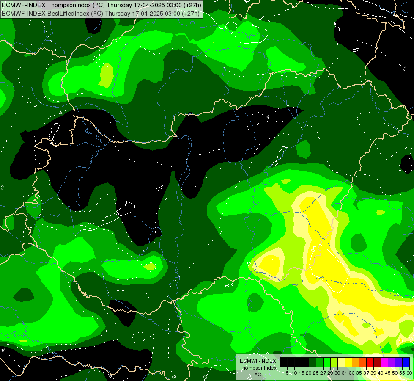Viewport: 414px width, 381px height.
Task: Pick the bright red 37–39 legend swatch
Action: point(370,362)
